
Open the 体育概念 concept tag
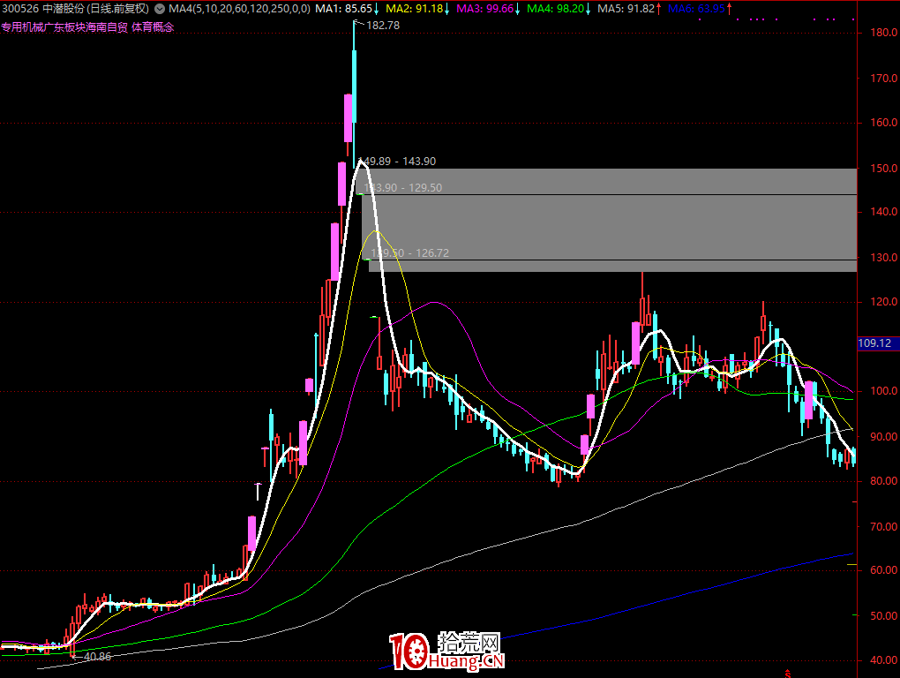[x=153, y=27]
